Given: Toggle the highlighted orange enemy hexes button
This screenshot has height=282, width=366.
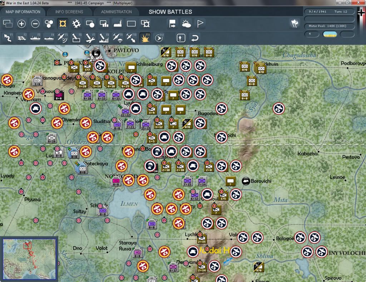Looking at the screenshot, I should 63,24.
